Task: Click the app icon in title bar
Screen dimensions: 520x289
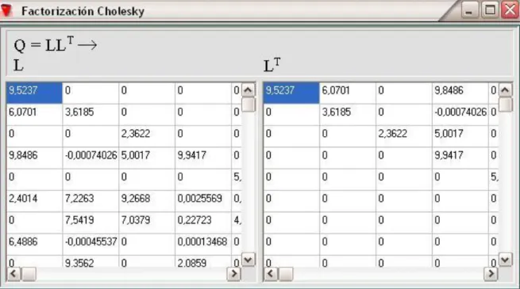Action: click(6, 10)
